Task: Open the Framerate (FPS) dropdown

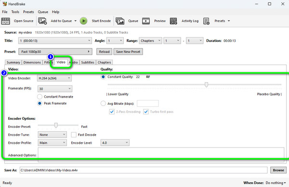Action: tap(55, 89)
